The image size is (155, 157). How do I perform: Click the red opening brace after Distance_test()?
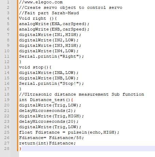point(72,100)
